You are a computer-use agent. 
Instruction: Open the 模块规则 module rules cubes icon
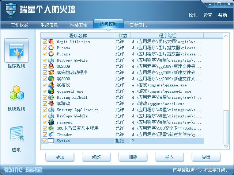[17, 93]
